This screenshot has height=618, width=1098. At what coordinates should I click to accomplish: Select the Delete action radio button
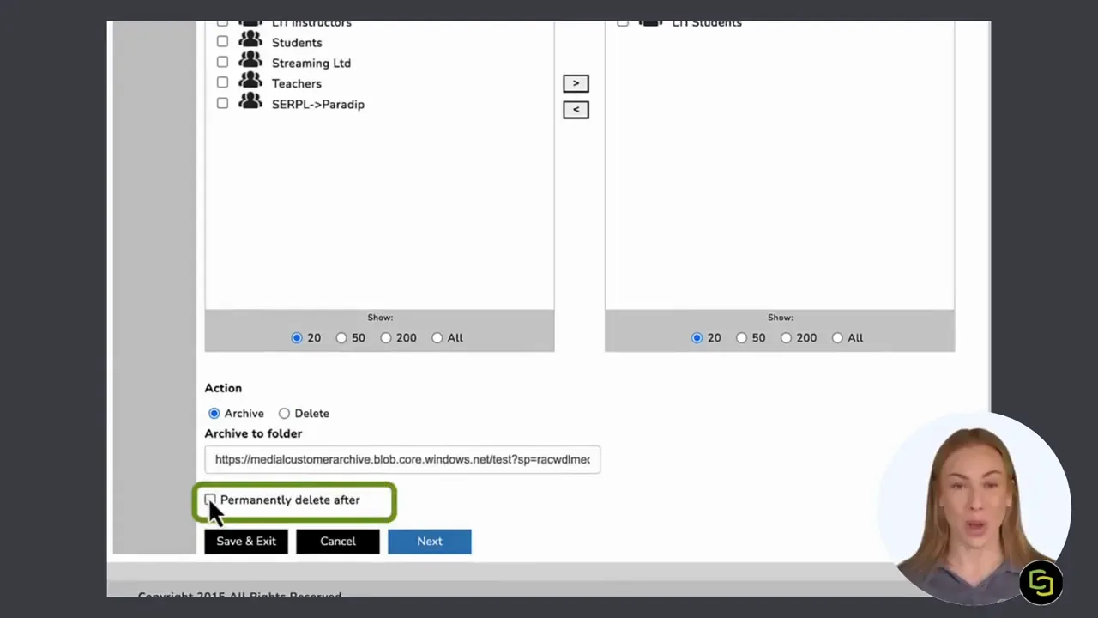(x=284, y=413)
